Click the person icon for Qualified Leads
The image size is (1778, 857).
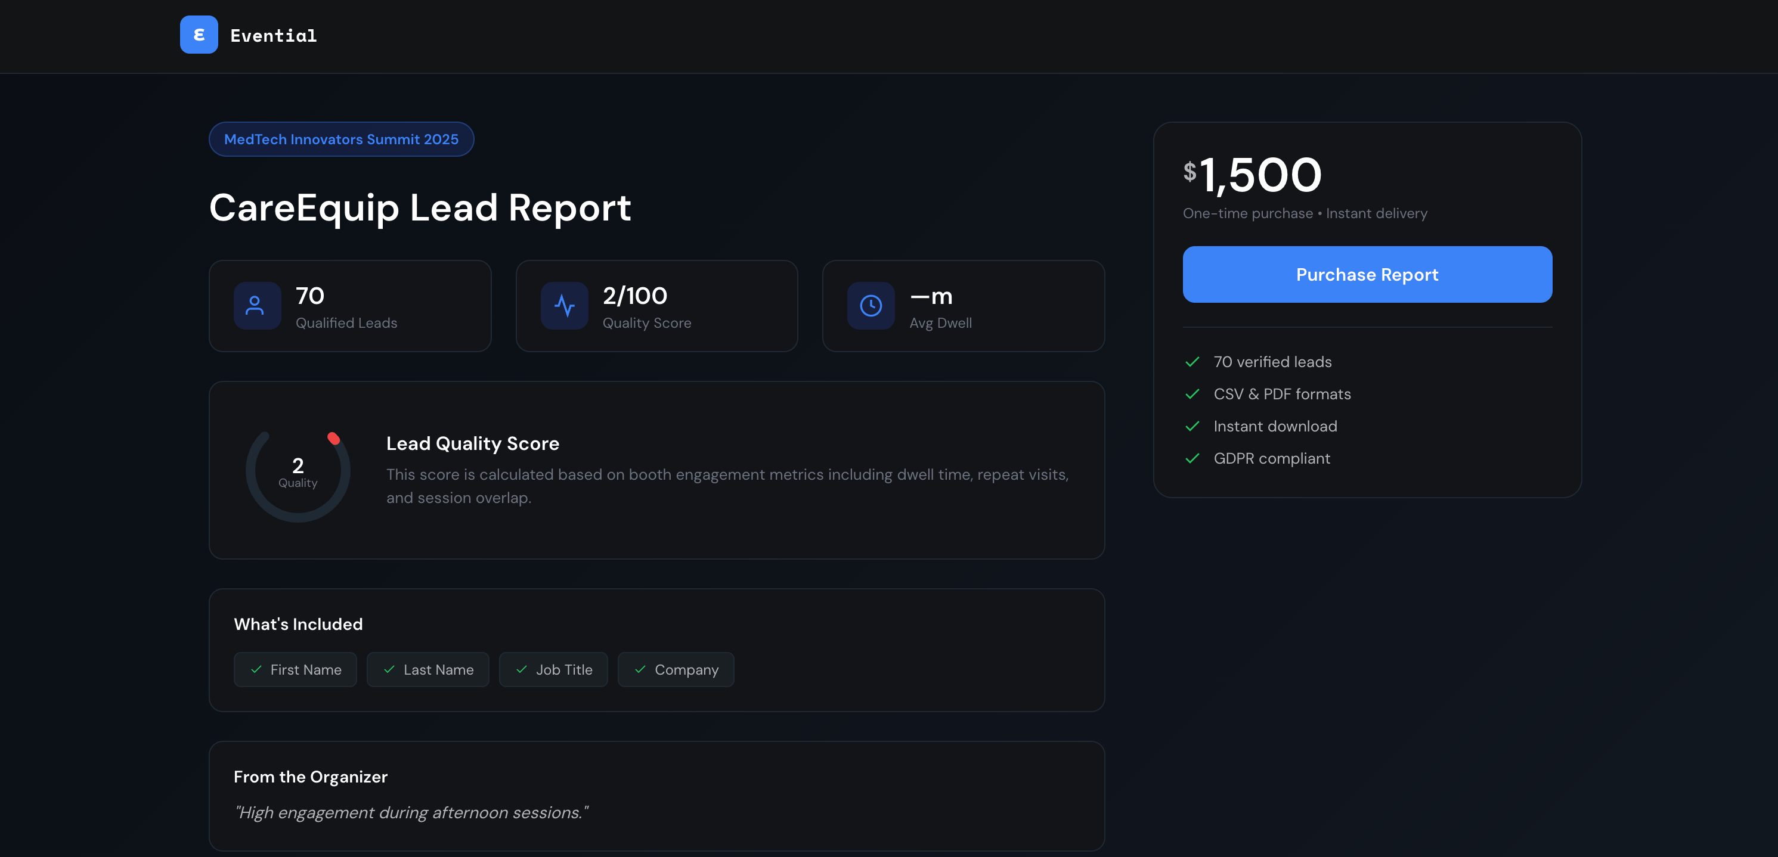pos(257,306)
